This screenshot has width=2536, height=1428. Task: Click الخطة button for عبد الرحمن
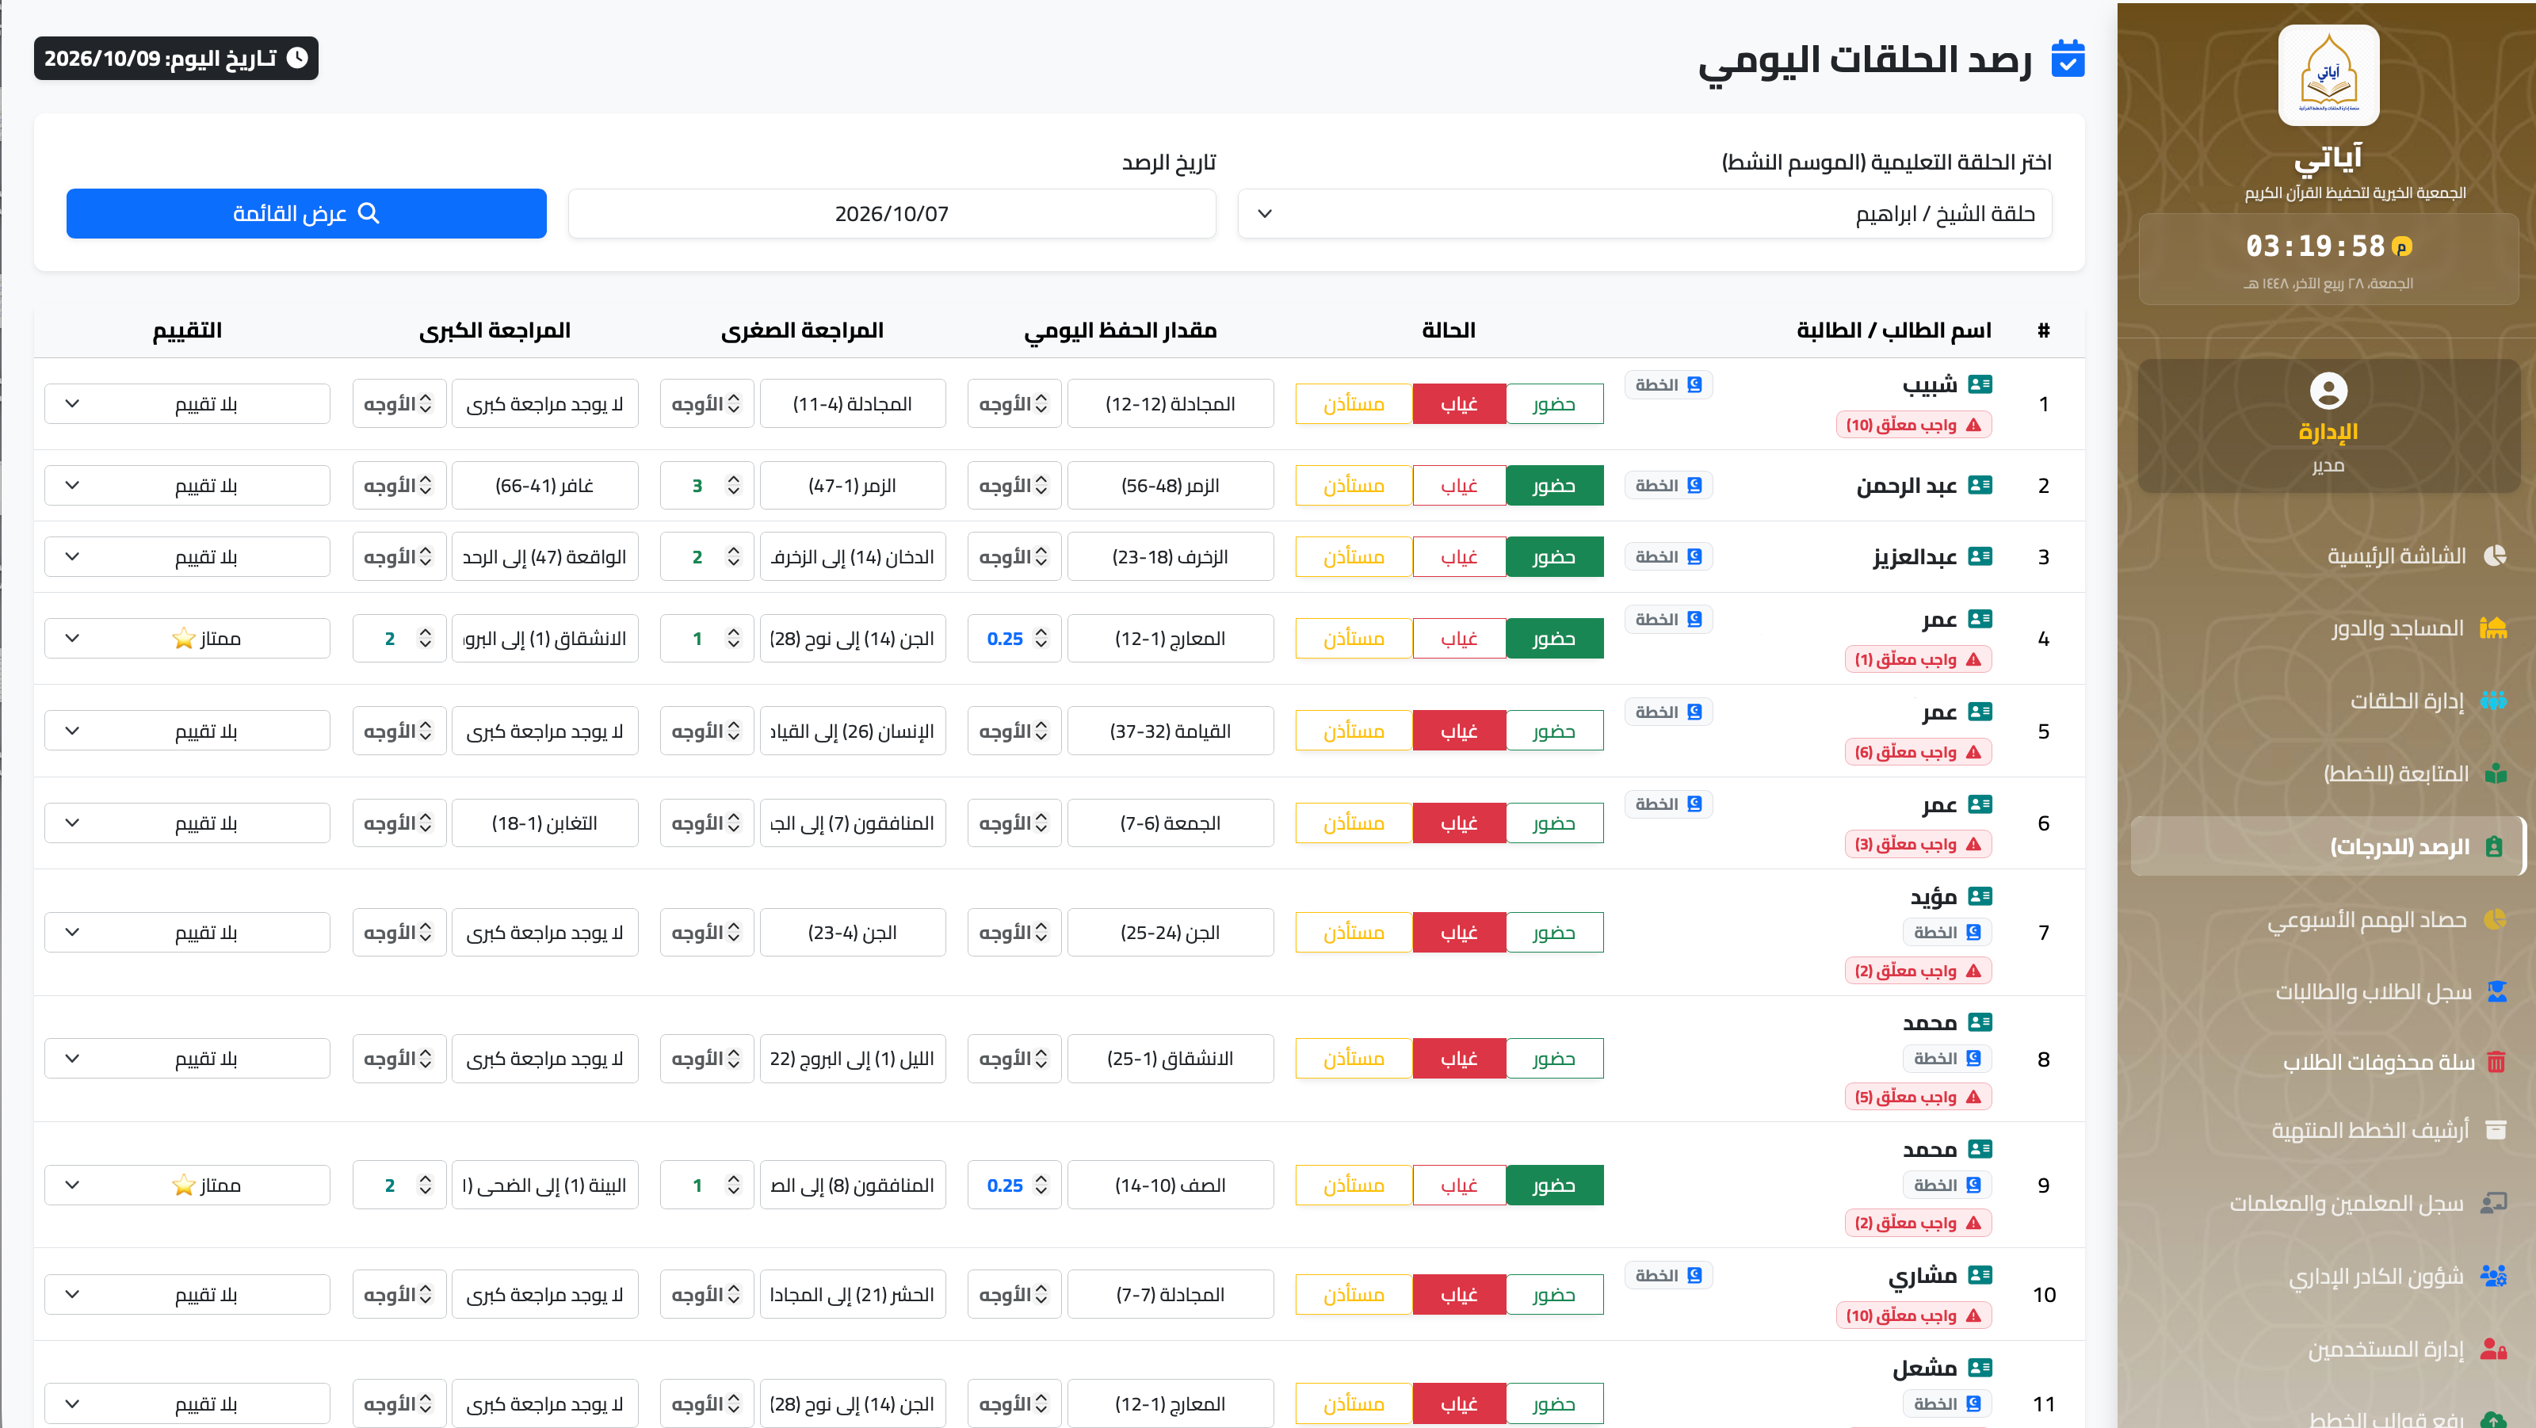1669,485
